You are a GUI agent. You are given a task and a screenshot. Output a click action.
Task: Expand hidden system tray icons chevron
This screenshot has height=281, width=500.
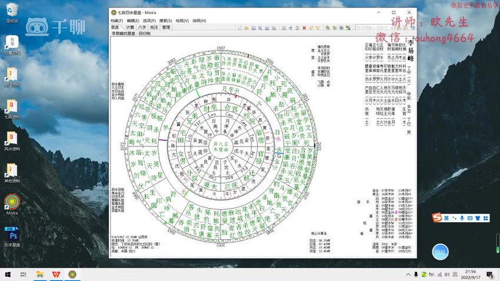click(408, 275)
